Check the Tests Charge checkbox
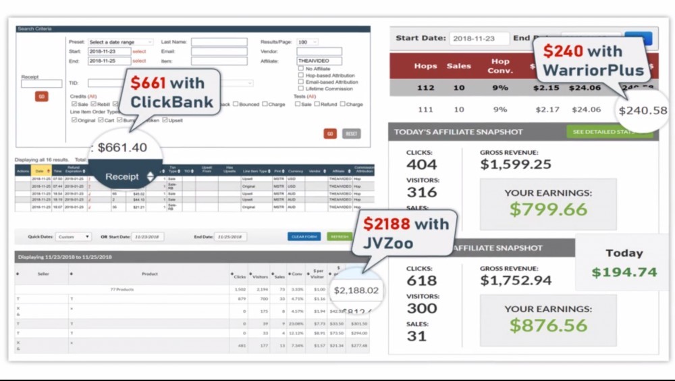 (x=342, y=104)
